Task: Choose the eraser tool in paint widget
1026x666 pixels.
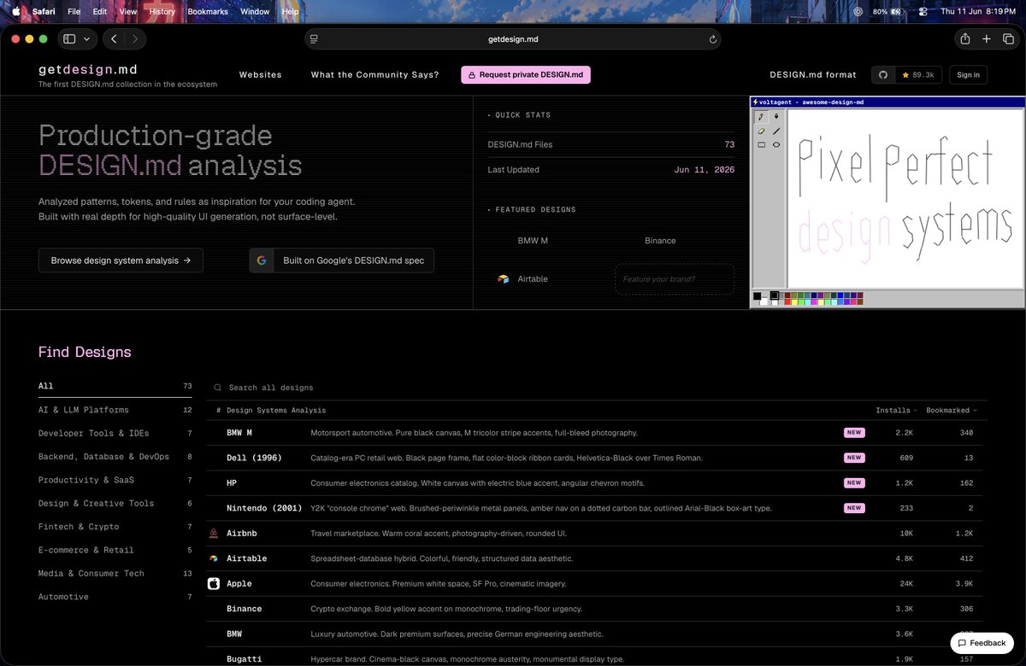Action: pos(761,131)
